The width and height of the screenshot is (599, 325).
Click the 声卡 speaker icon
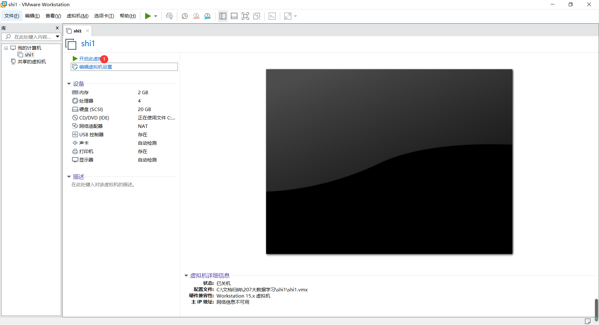[75, 143]
